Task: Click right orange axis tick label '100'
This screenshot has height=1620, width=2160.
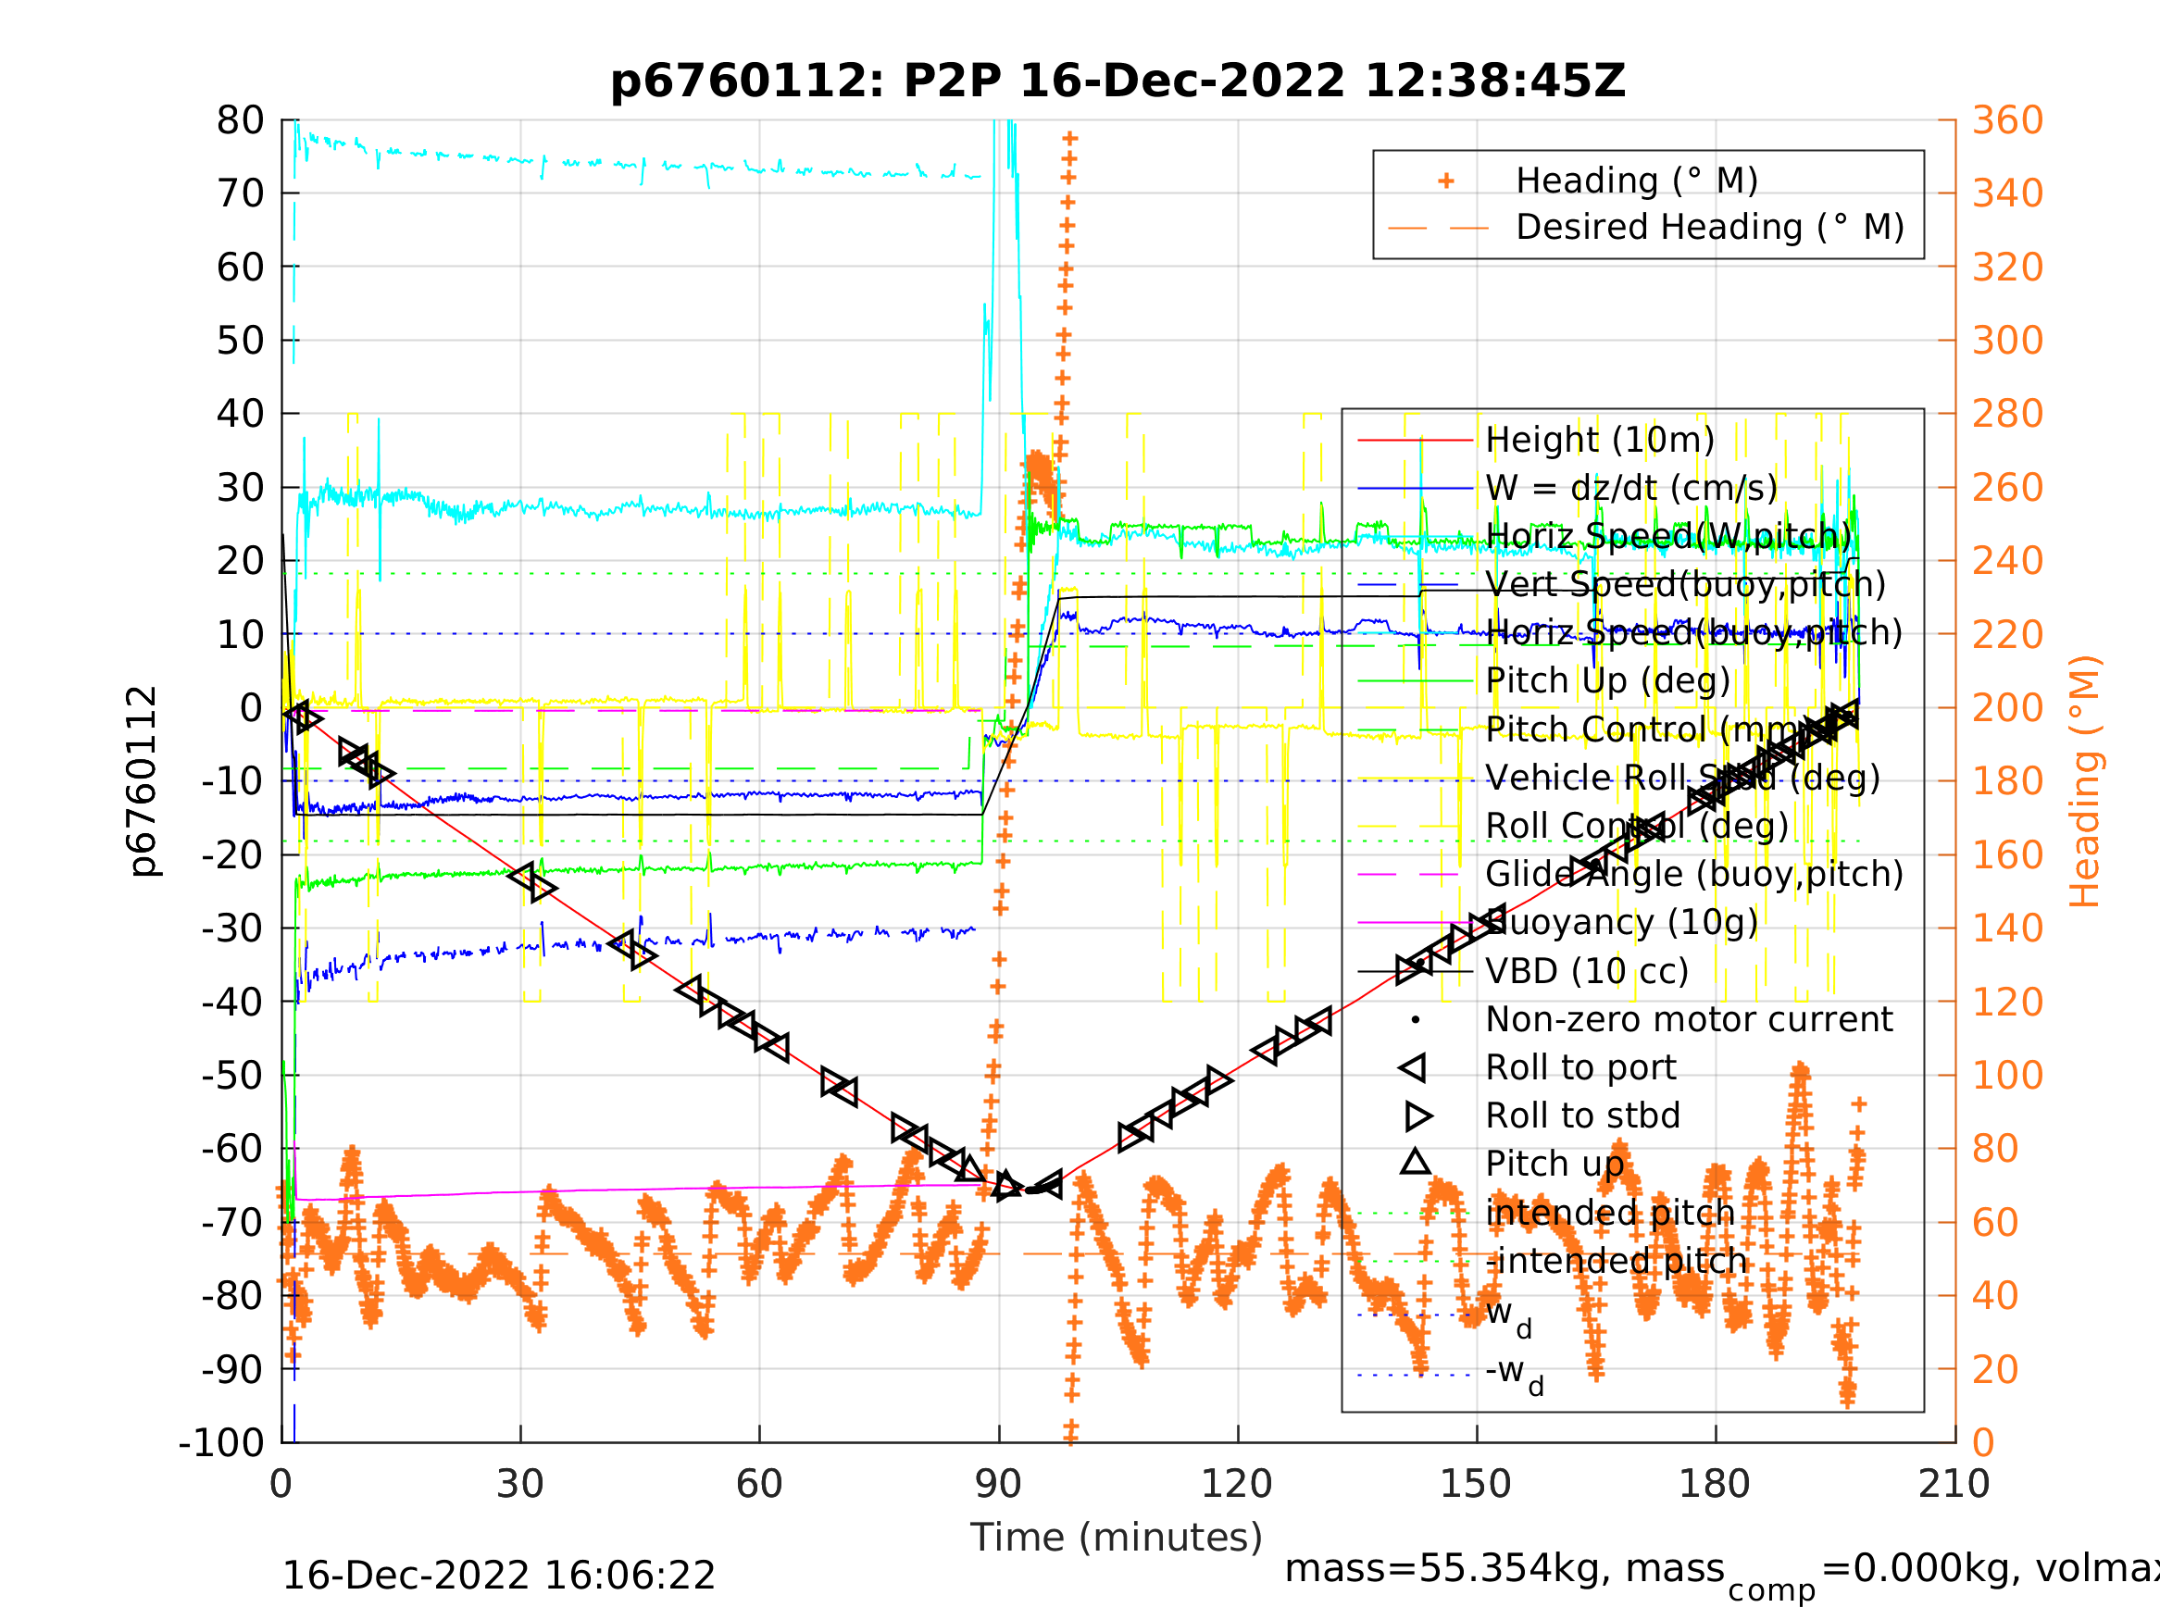Action: point(2007,1075)
